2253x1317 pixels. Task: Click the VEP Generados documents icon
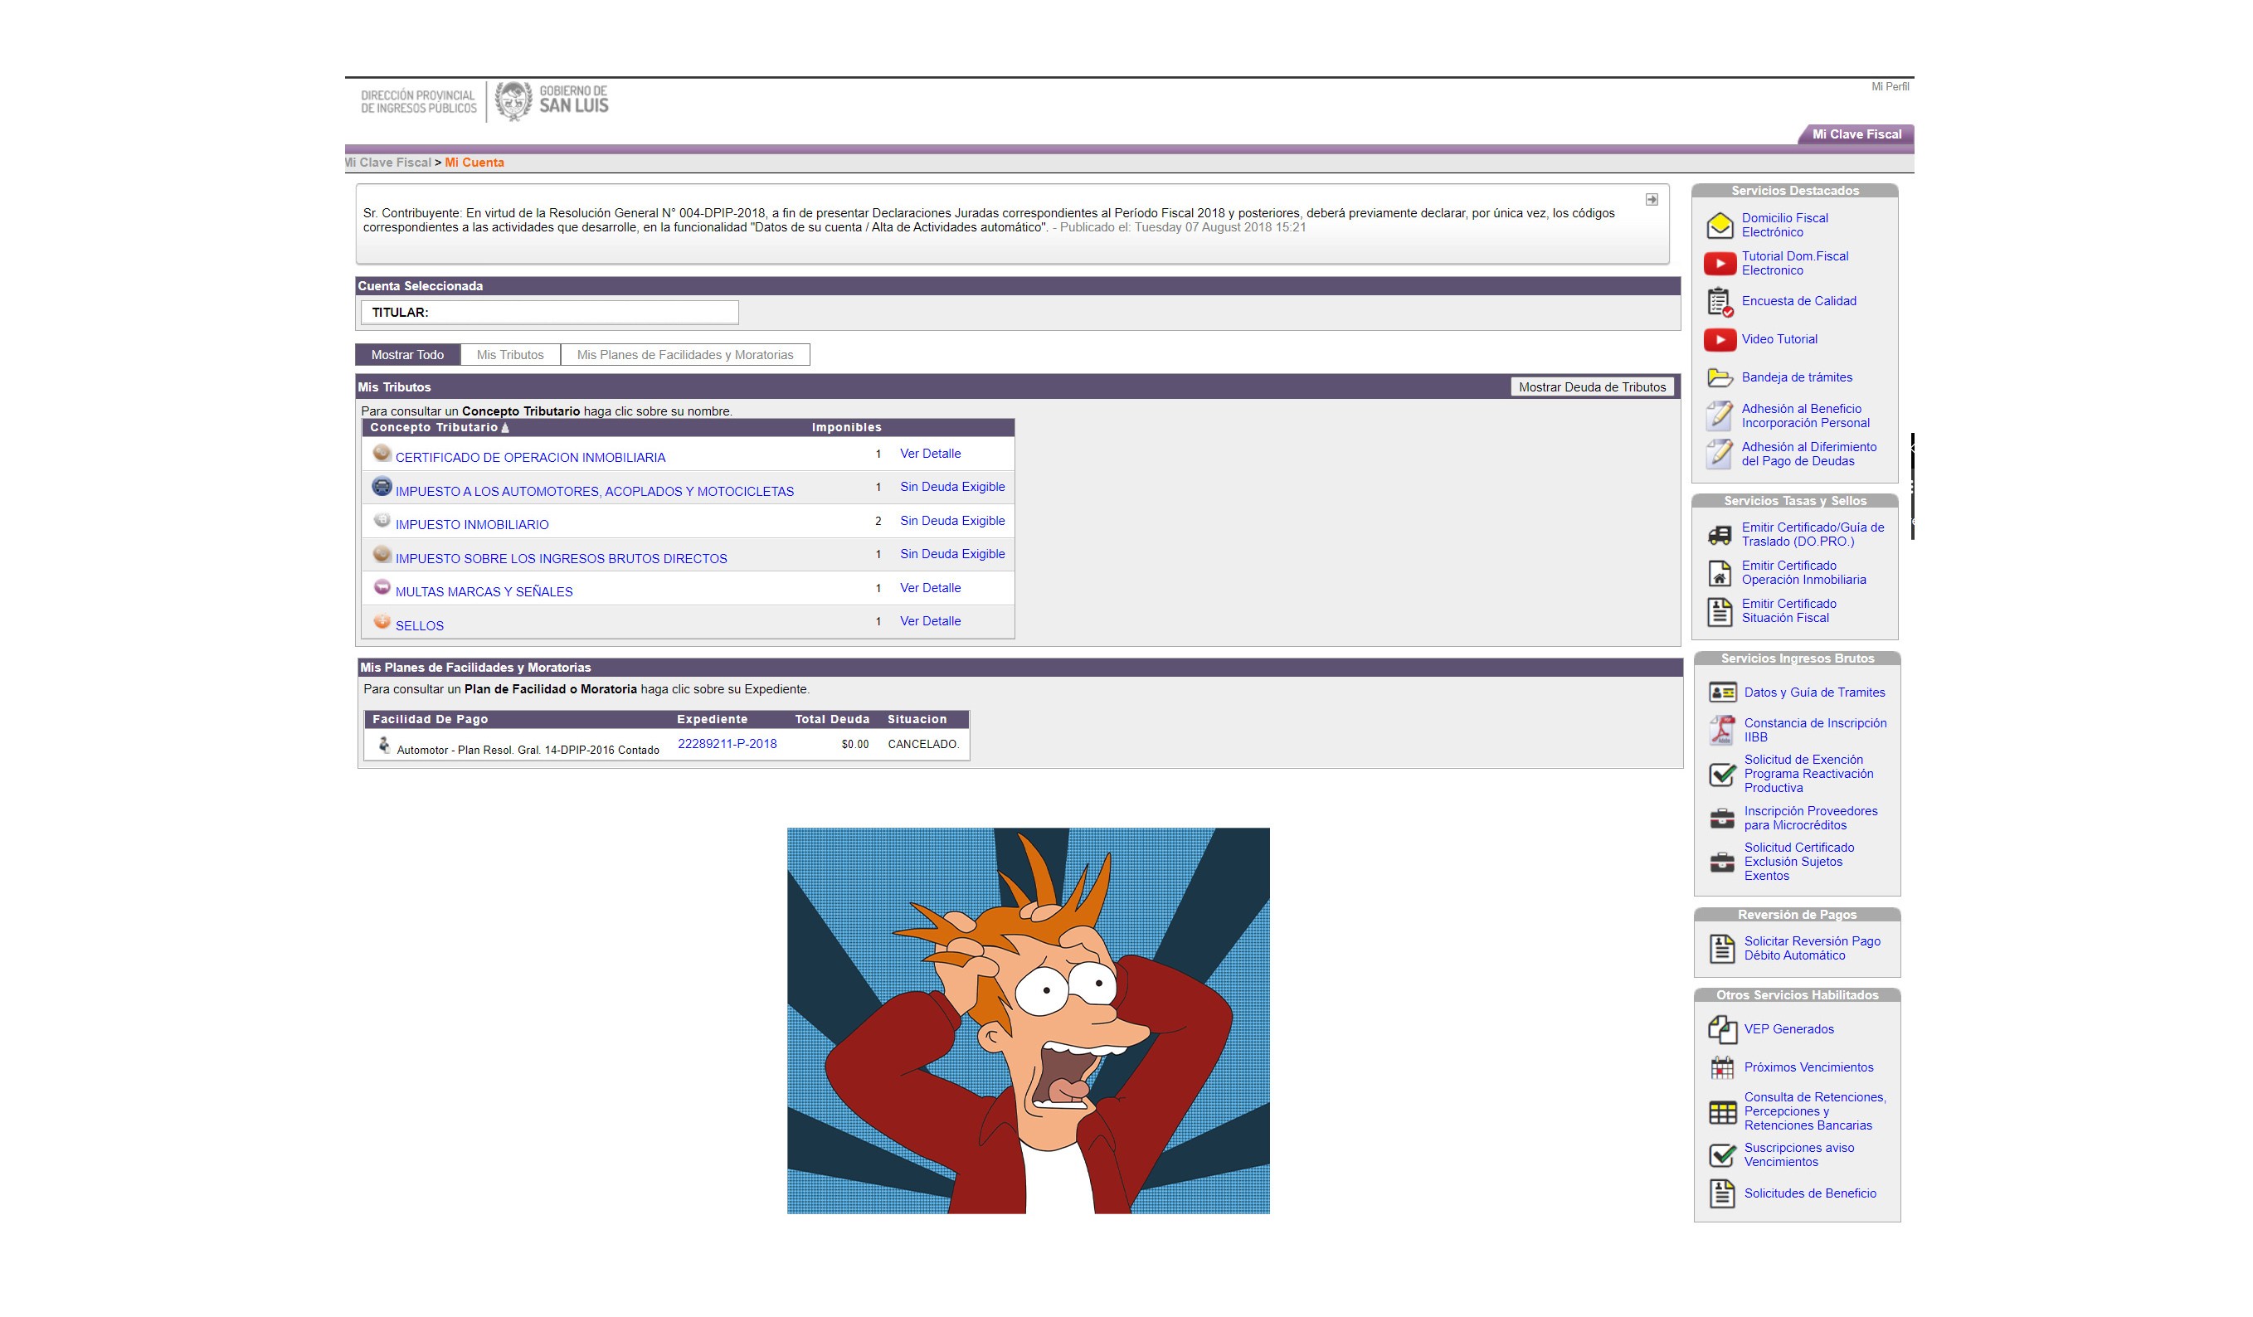pos(1722,1029)
